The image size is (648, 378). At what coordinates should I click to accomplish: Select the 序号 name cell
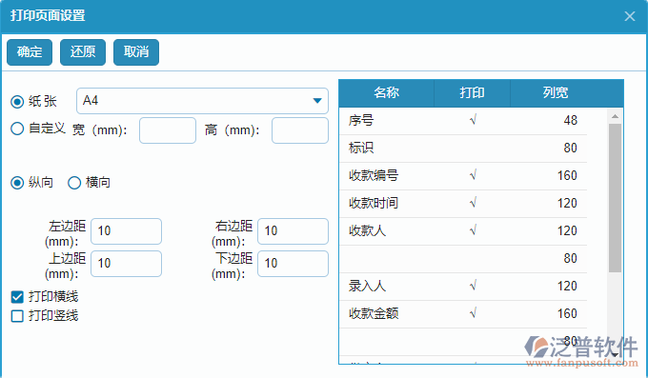[386, 121]
